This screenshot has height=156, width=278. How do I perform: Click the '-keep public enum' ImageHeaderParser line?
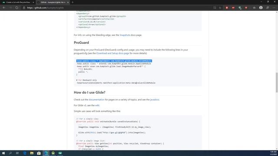tap(111, 66)
